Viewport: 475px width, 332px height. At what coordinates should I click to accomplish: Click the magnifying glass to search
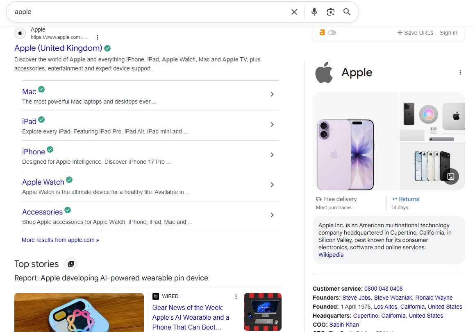(x=347, y=12)
